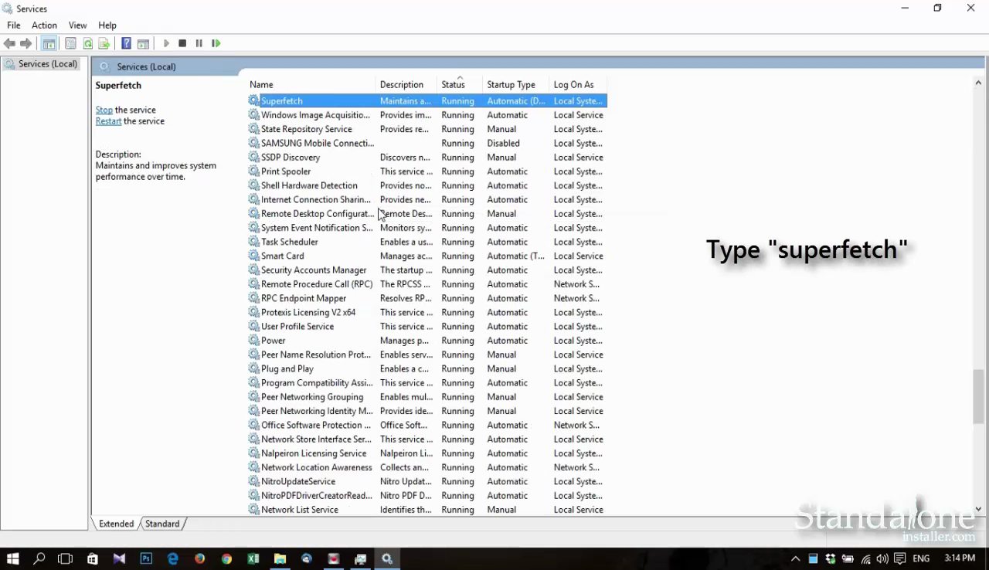Switch to the Extended tab
The image size is (989, 570).
pyautogui.click(x=117, y=524)
